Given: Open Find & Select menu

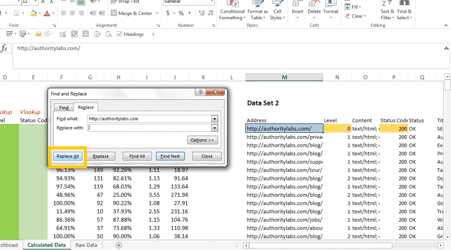Looking at the screenshot, I should tap(404, 11).
